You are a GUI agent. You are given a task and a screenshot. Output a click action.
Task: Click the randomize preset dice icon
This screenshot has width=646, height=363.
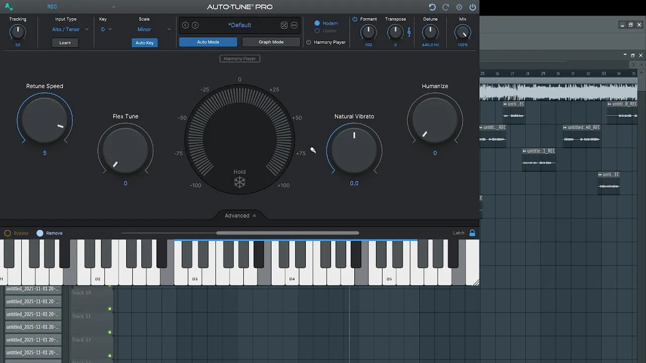click(284, 25)
